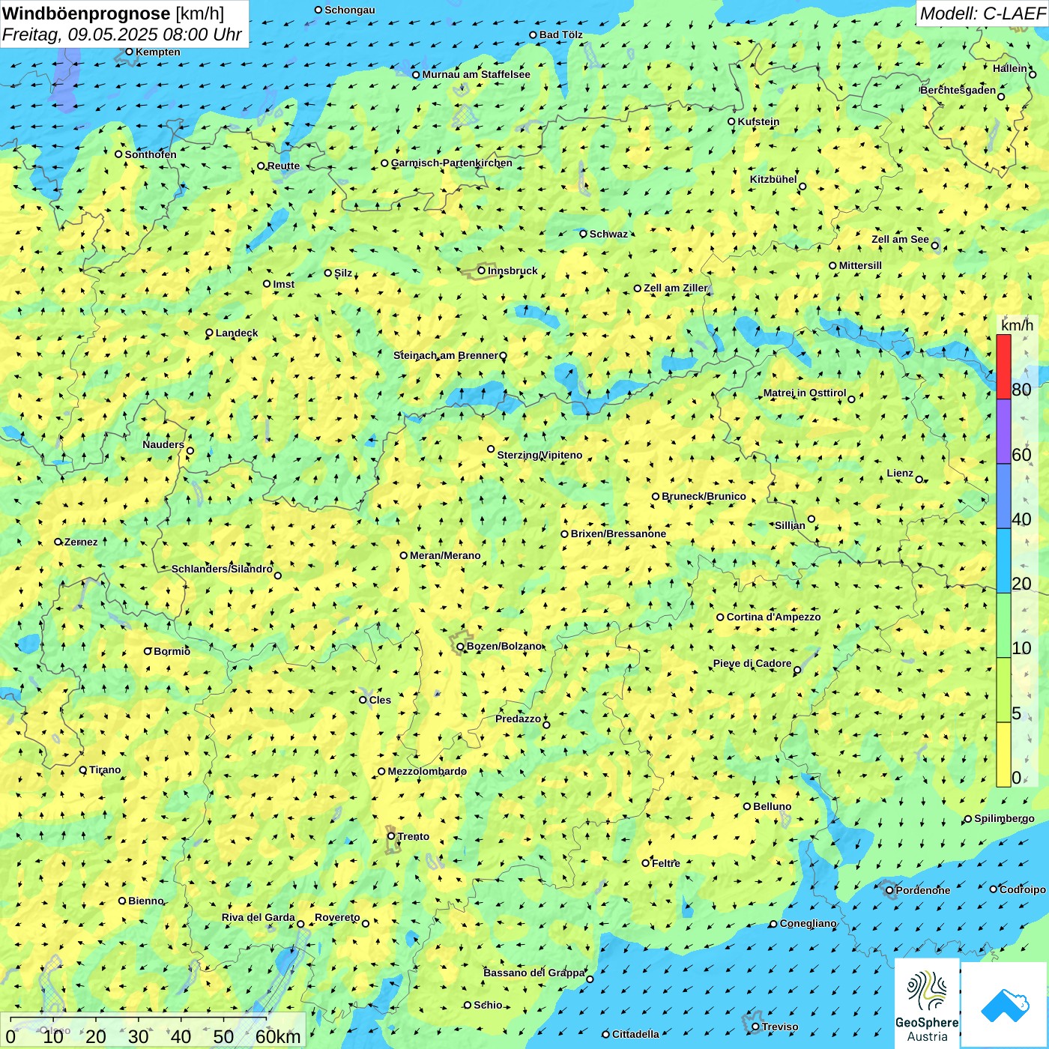Viewport: 1049px width, 1049px height.
Task: Click the Rovereto label
Action: click(337, 917)
